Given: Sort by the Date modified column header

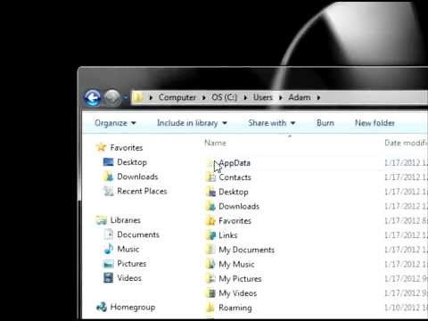Looking at the screenshot, I should (x=406, y=143).
